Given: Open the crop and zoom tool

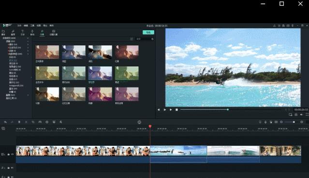Looking at the screenshot, I should pos(33,122).
